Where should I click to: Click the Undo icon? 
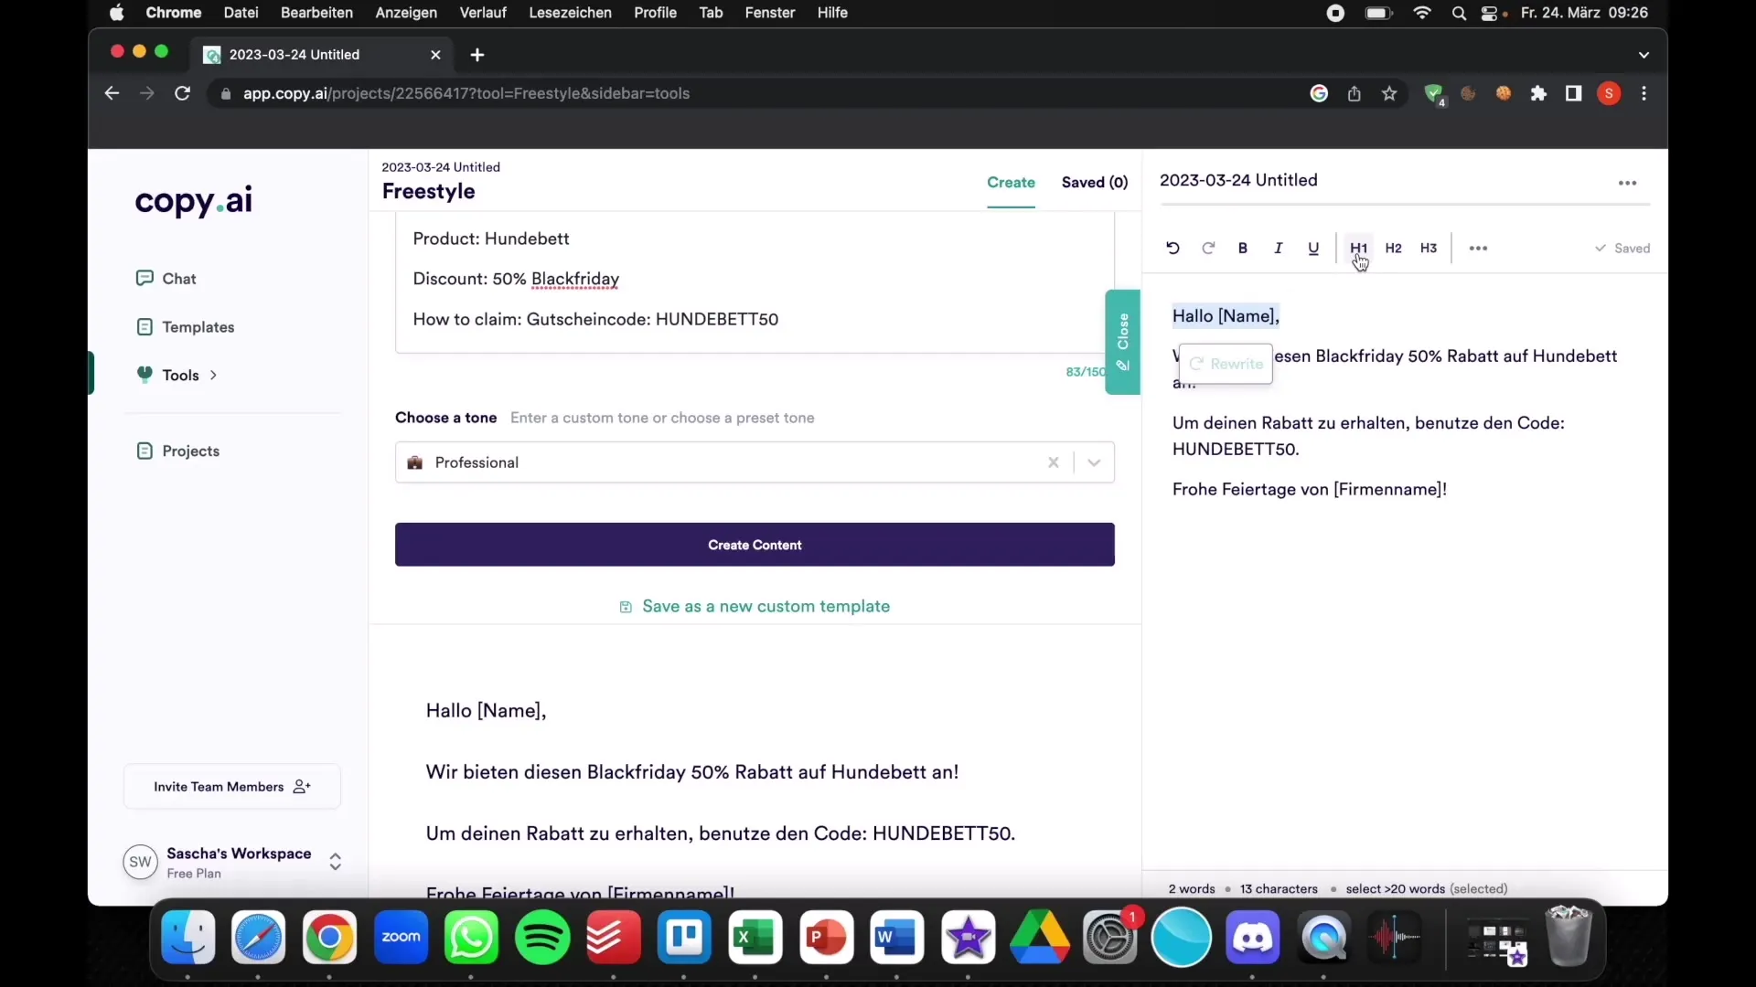click(1171, 247)
